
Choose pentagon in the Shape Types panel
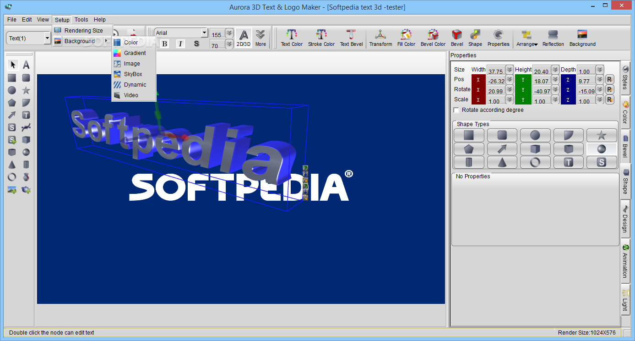pyautogui.click(x=468, y=149)
